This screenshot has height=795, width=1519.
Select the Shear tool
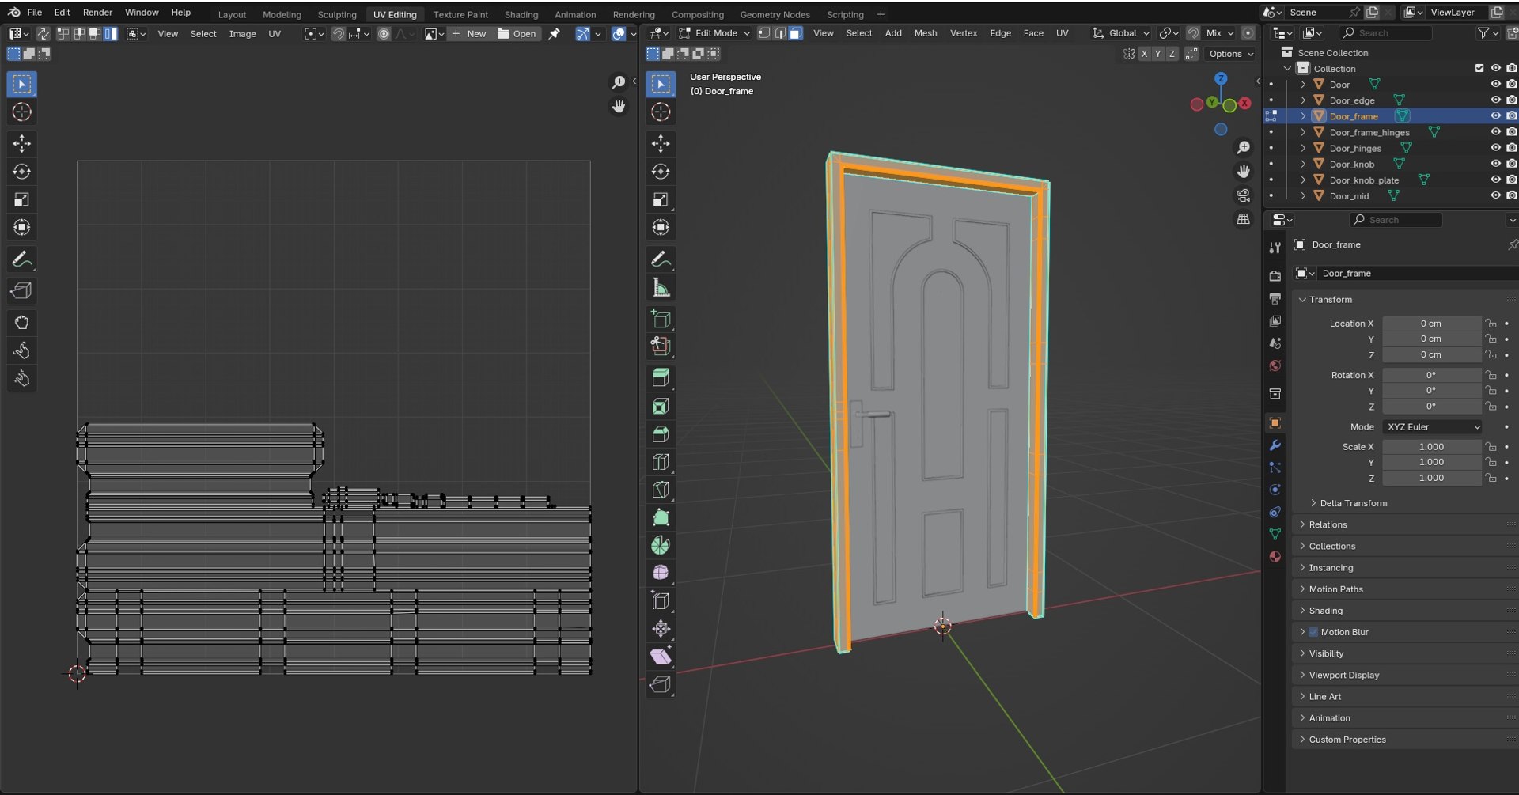(661, 657)
